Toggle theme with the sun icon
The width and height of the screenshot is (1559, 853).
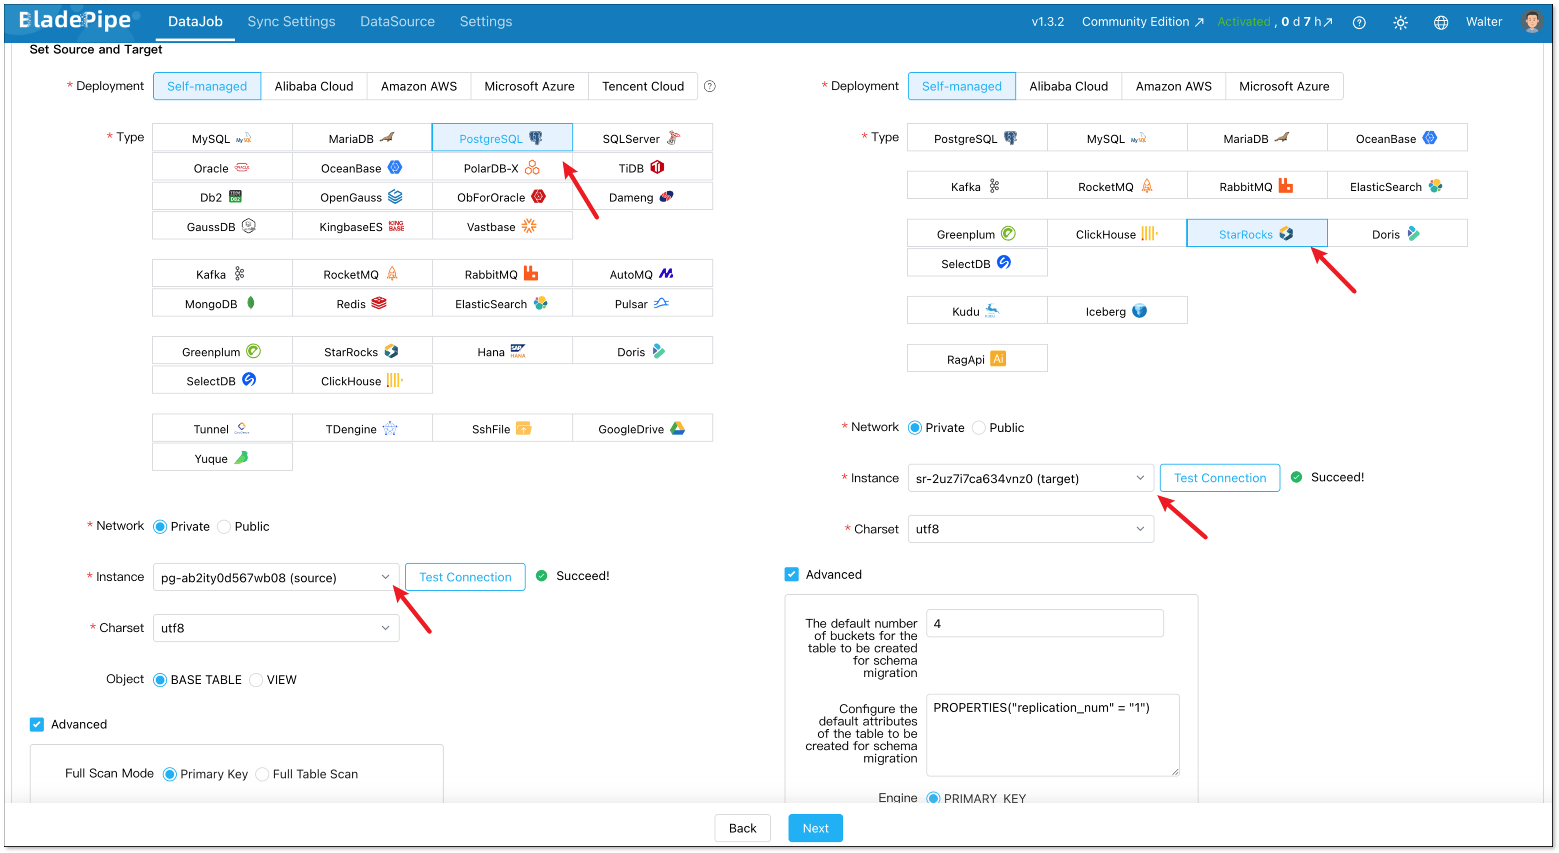tap(1400, 22)
